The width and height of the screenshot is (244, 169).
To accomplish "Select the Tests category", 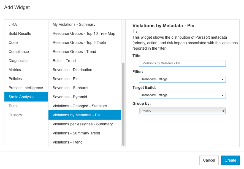I will click(26, 106).
